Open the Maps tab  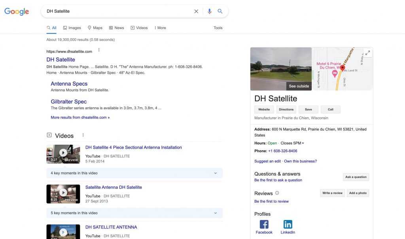click(x=95, y=28)
